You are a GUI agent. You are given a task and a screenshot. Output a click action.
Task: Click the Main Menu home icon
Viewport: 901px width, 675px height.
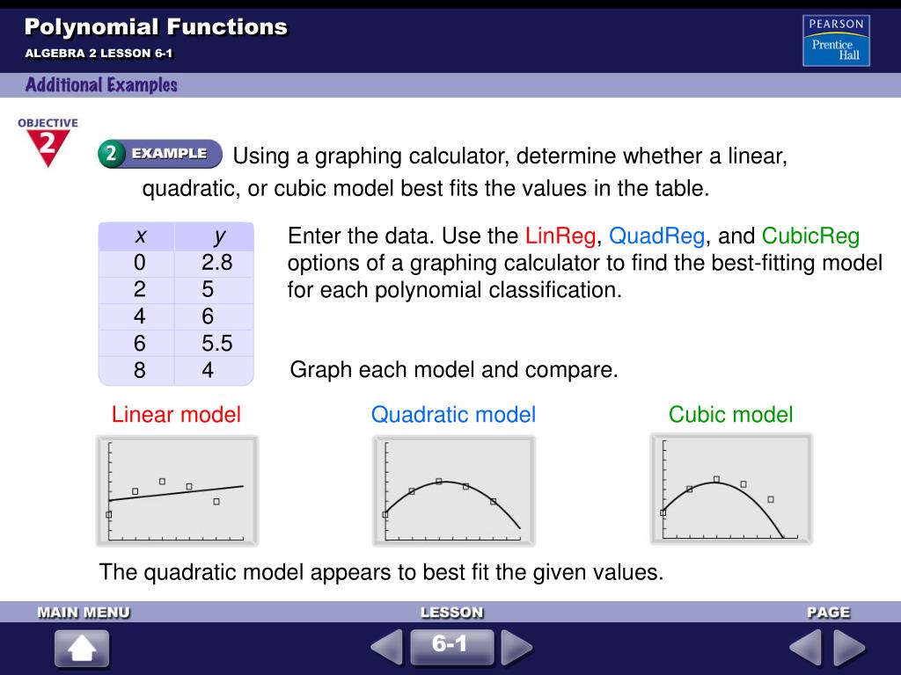[x=82, y=649]
